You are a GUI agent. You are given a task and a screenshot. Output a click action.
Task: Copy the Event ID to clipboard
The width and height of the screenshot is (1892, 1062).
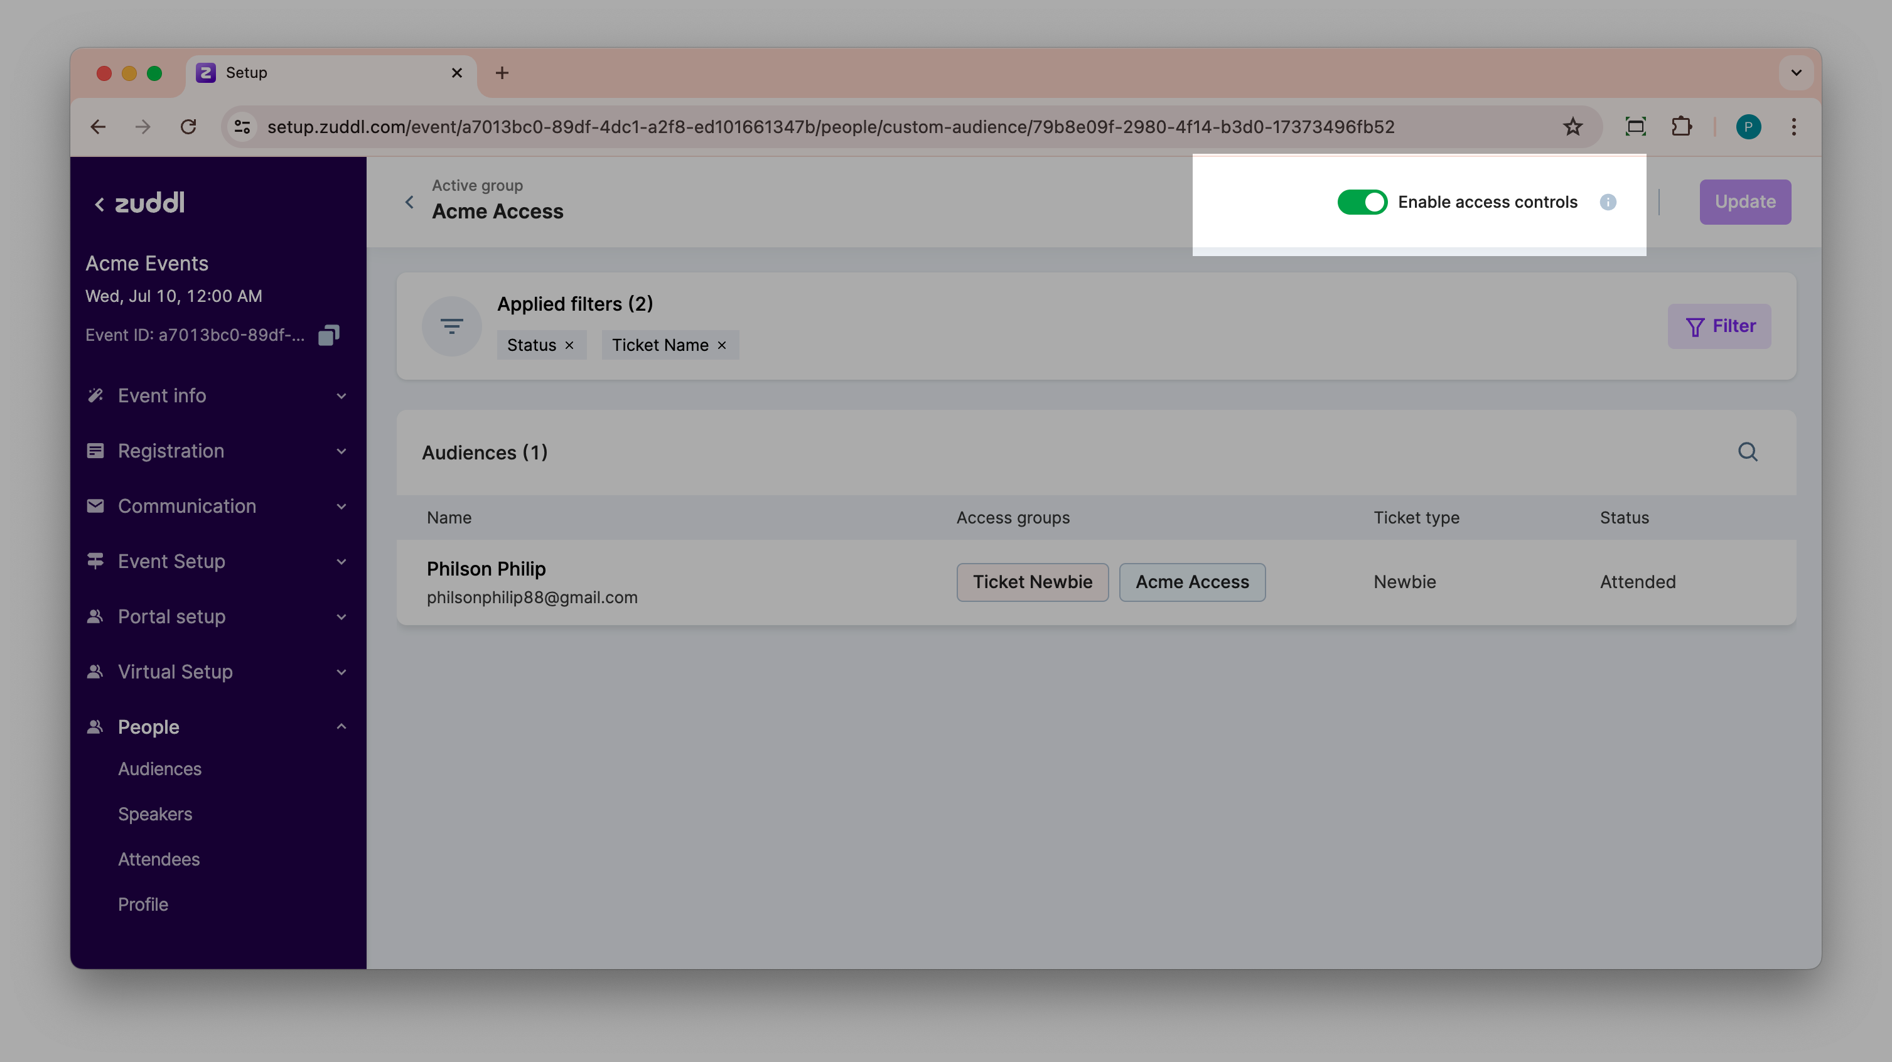pos(328,336)
